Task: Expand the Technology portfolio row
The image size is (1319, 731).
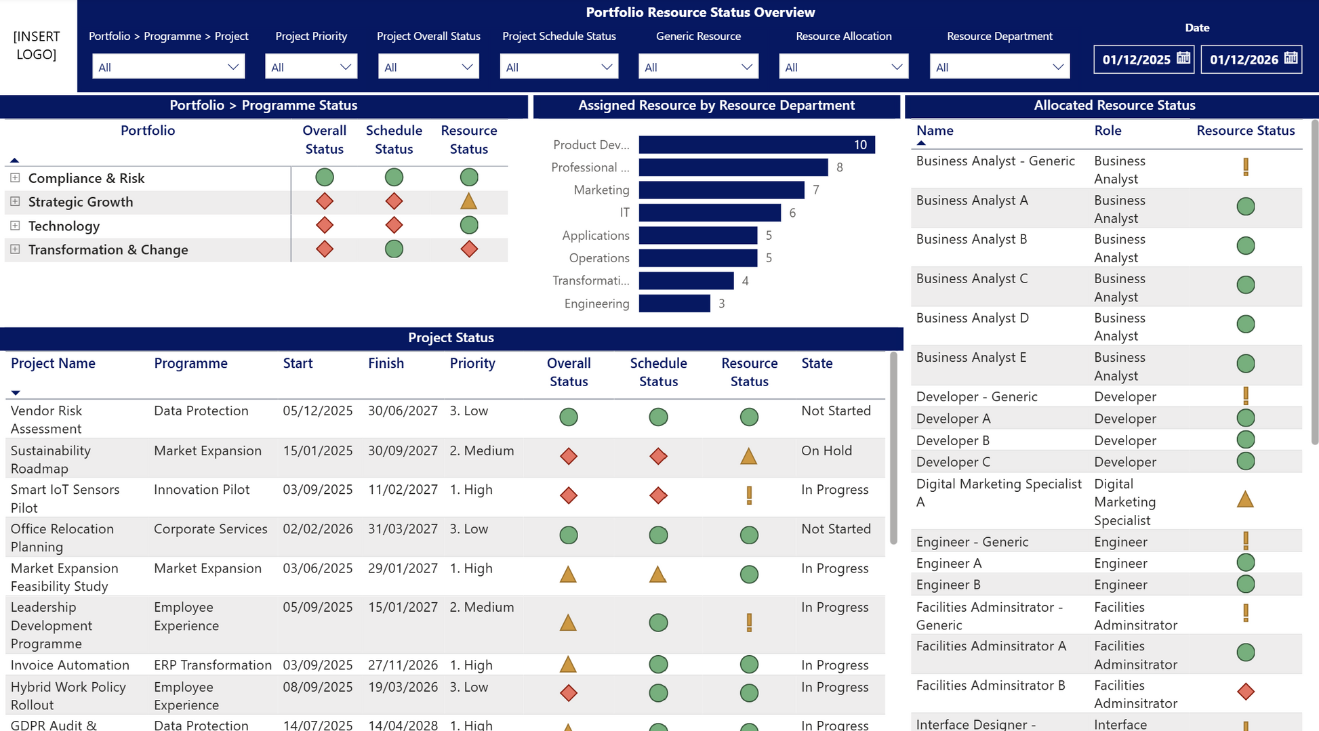Action: pyautogui.click(x=15, y=226)
